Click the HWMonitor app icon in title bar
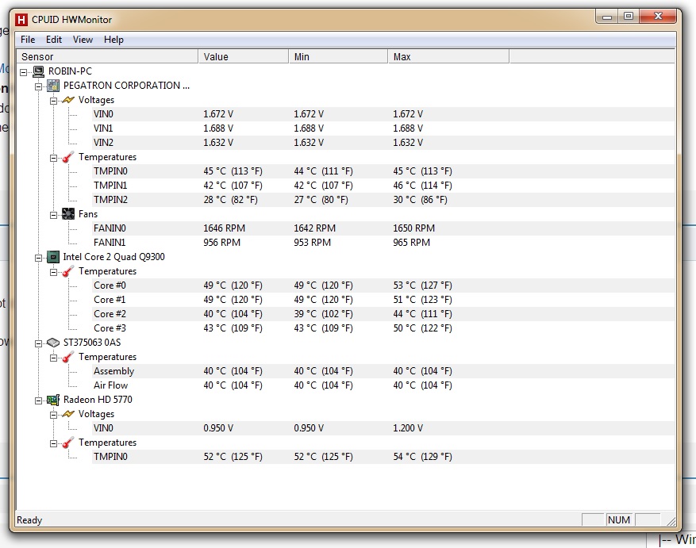The height and width of the screenshot is (548, 696). [21, 20]
